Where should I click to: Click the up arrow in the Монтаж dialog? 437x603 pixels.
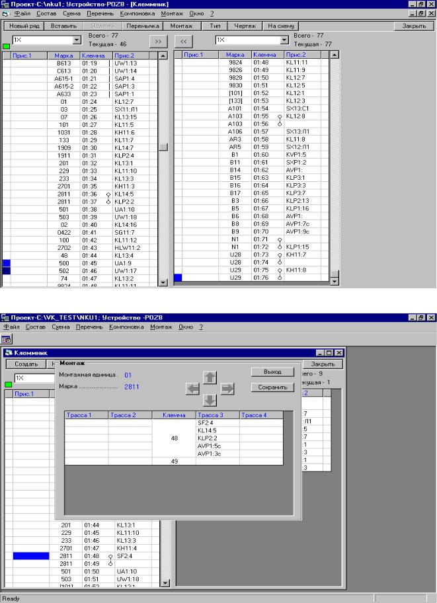pyautogui.click(x=210, y=378)
